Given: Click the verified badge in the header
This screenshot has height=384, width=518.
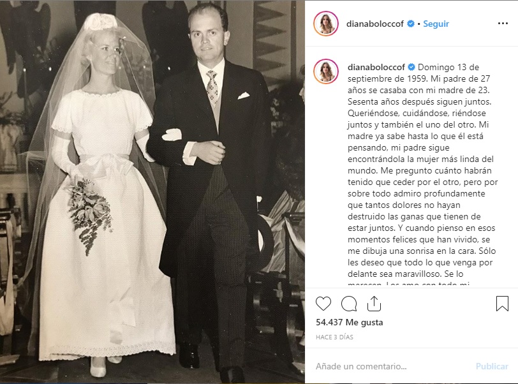Looking at the screenshot, I should click(411, 24).
